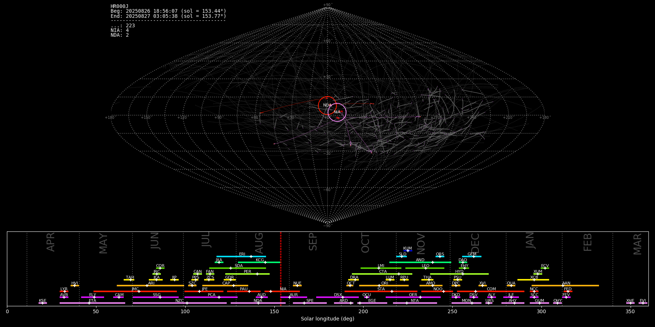Click the +90° label atop sky map
Screen dimensions: 655x327
coord(327,5)
